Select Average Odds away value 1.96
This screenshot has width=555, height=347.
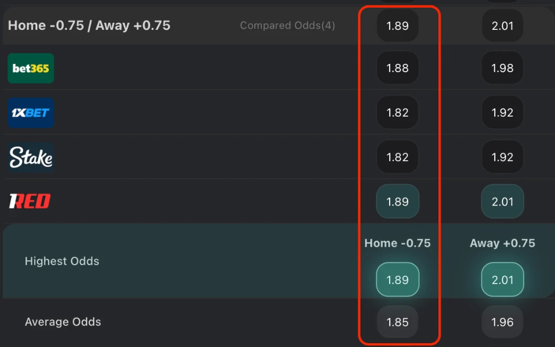(x=502, y=322)
